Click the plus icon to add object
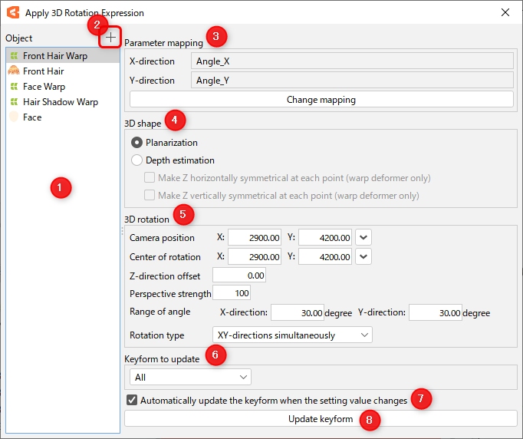Viewport: 523px width, 439px height. pos(112,38)
